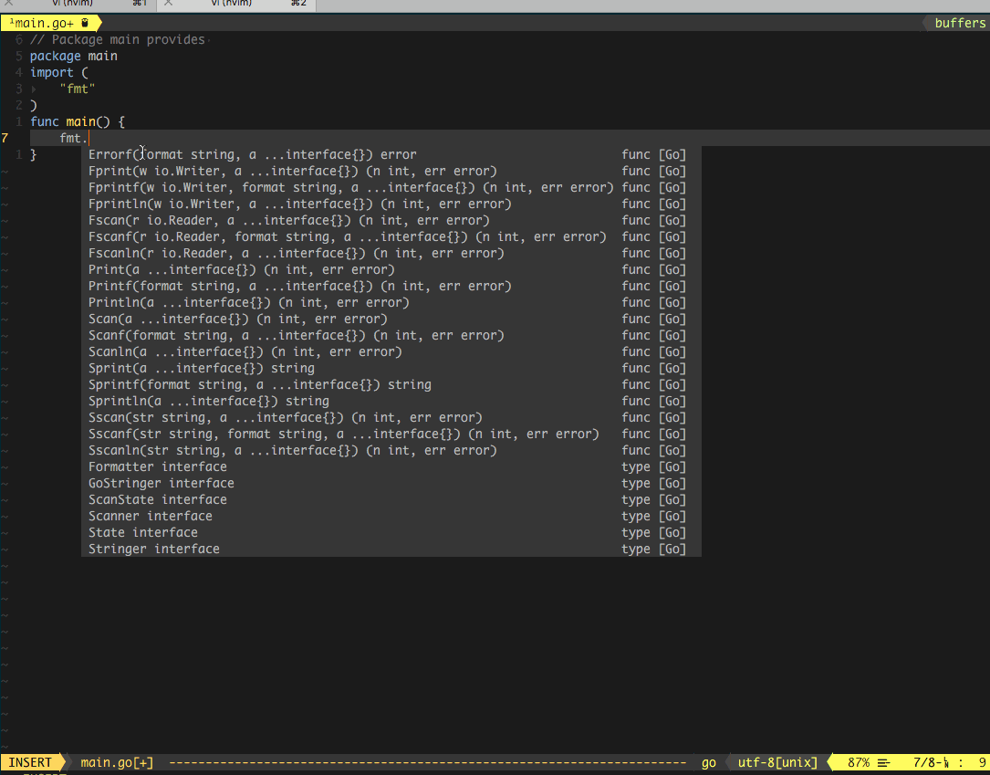Click the "fmt" import string in the code
990x775 pixels.
point(78,89)
